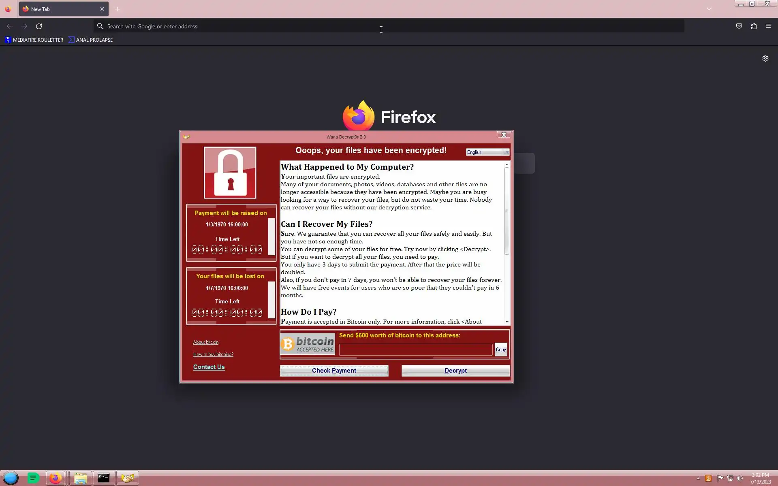Open the command prompt taskbar icon

(104, 478)
